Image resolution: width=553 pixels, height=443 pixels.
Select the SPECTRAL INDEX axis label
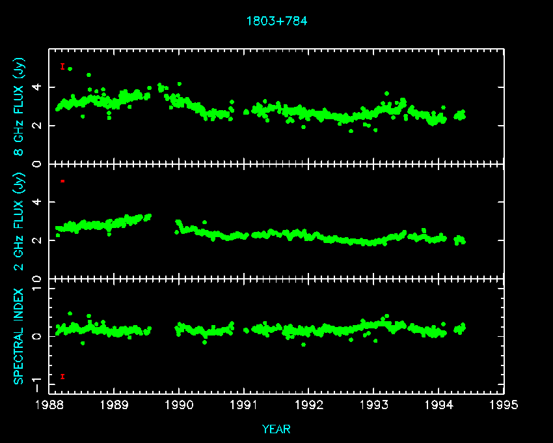[20, 336]
